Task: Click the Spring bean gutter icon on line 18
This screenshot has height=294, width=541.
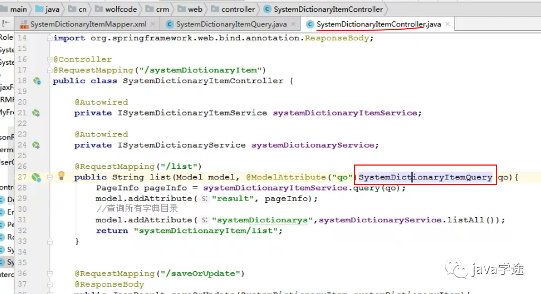Action: [37, 81]
